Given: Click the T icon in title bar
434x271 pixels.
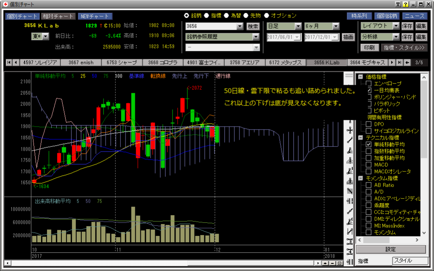Looking at the screenshot, I should pos(398,4).
